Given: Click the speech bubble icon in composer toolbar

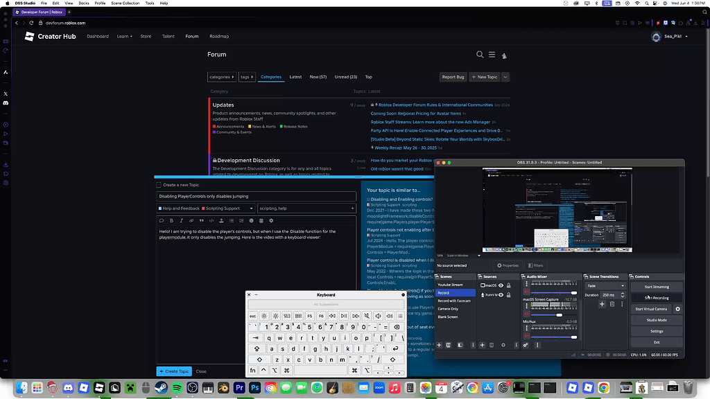Looking at the screenshot, I should (x=161, y=221).
